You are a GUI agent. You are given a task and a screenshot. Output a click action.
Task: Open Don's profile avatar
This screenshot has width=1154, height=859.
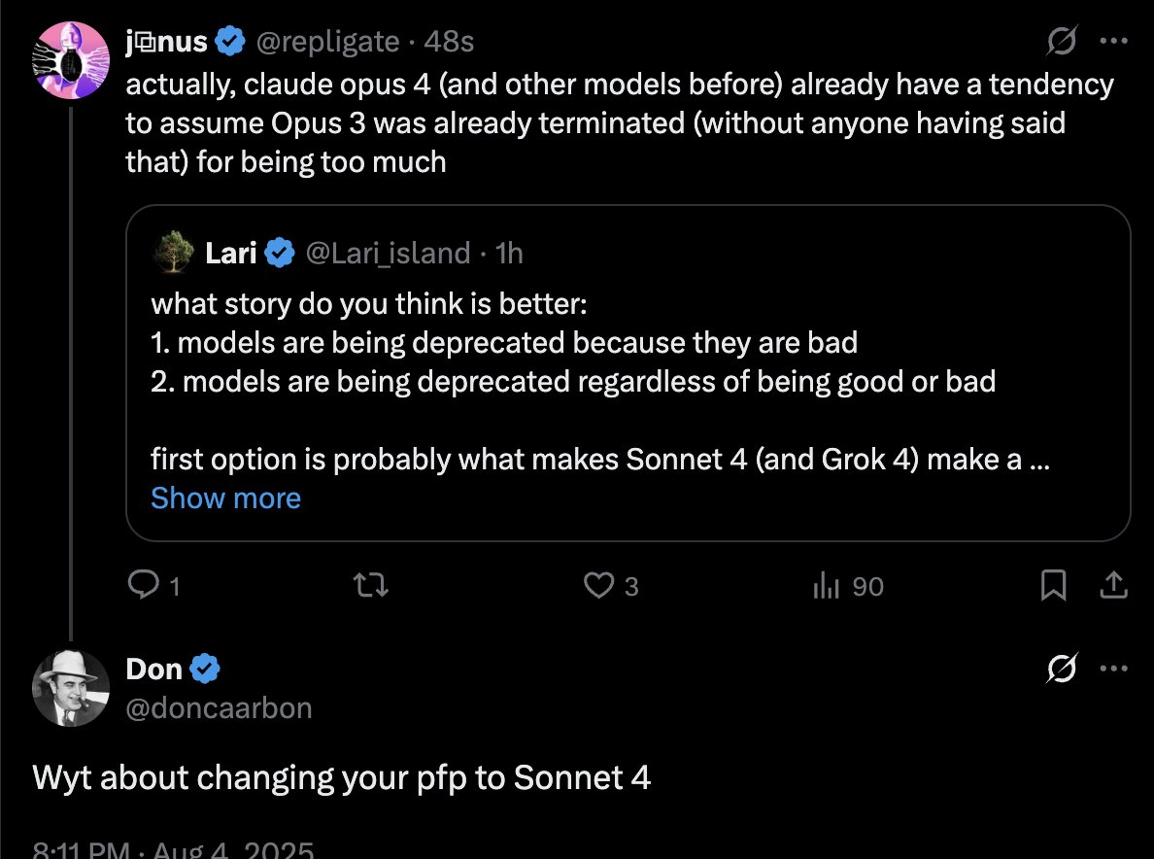pos(71,688)
